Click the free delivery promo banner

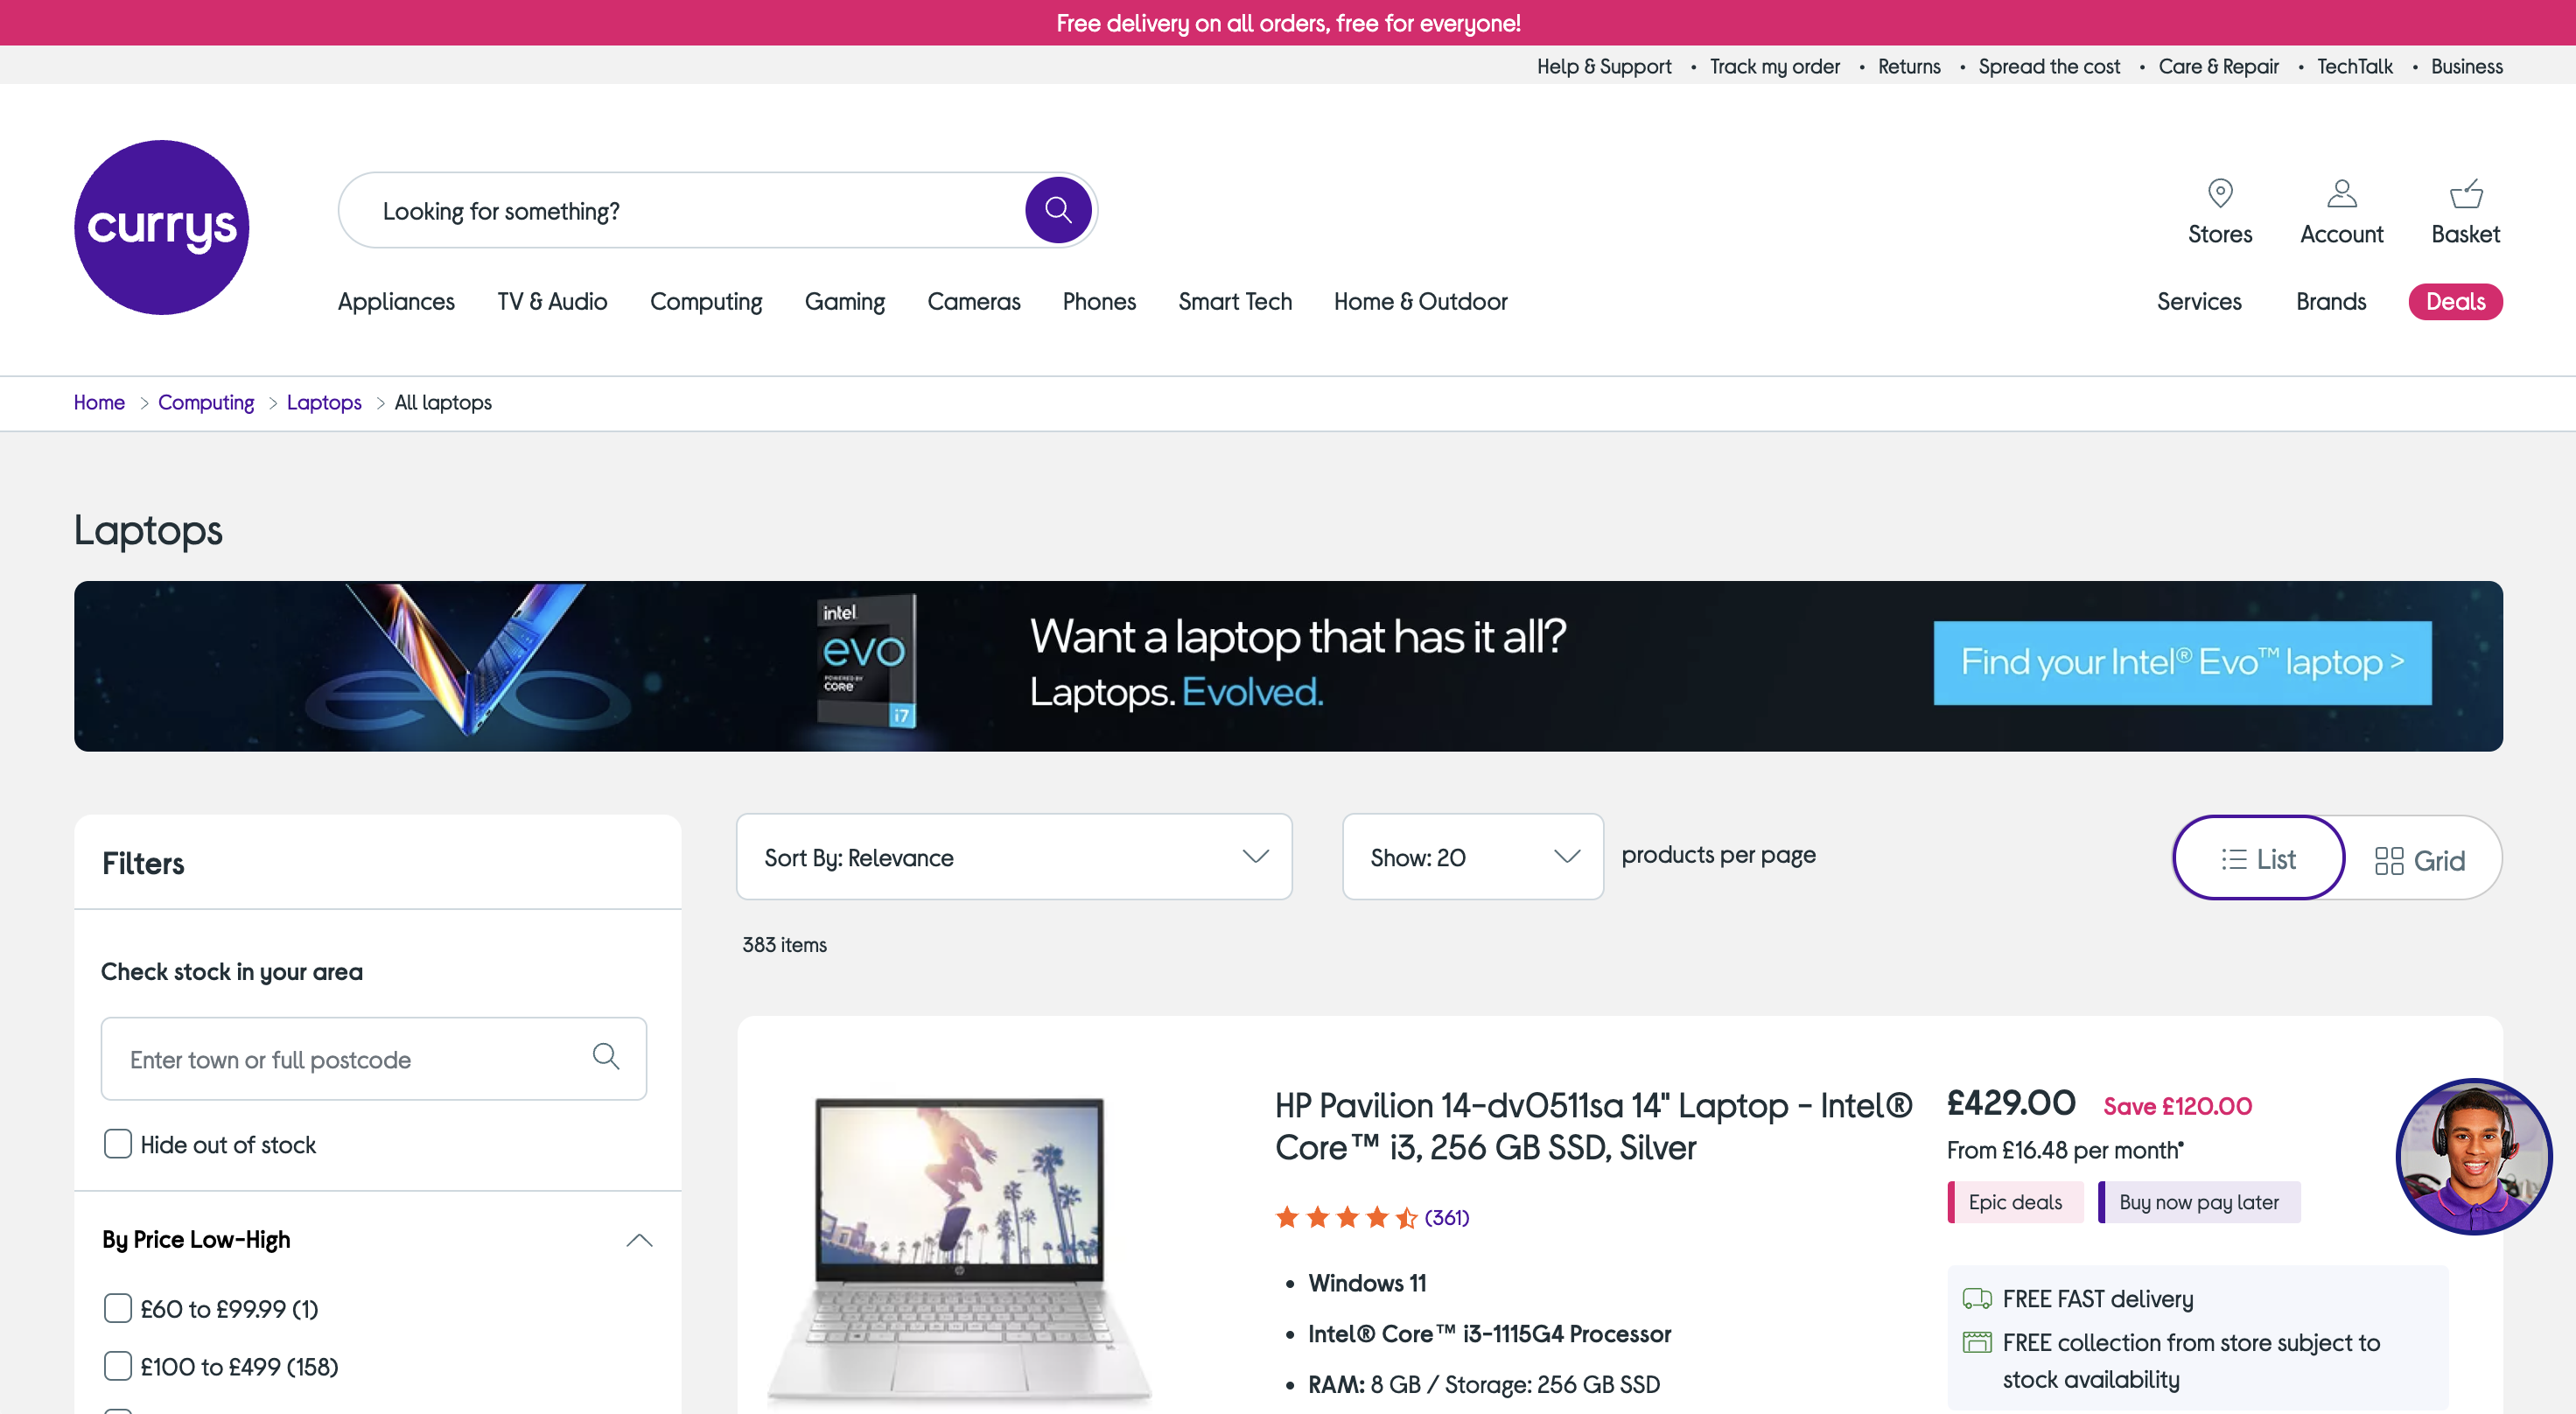click(1288, 22)
